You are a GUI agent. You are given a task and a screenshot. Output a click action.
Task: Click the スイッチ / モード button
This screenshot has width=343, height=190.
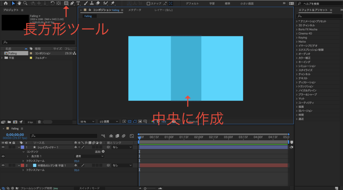[x=89, y=188]
